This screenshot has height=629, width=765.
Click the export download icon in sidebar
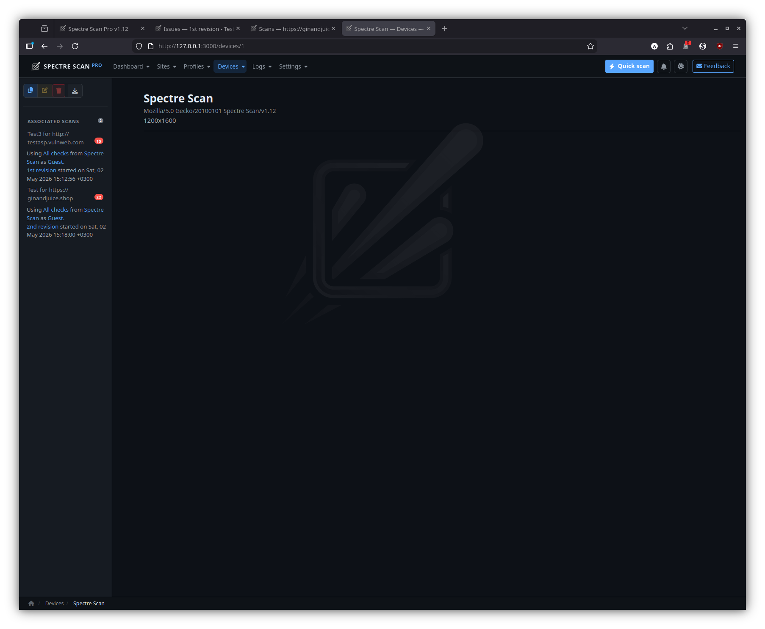[75, 91]
